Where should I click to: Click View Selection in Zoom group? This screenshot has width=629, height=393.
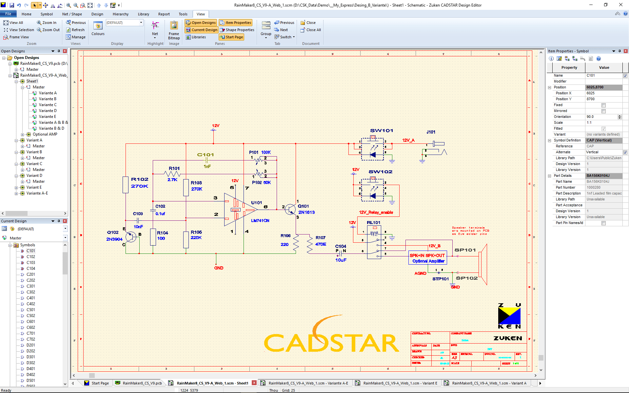tap(19, 30)
